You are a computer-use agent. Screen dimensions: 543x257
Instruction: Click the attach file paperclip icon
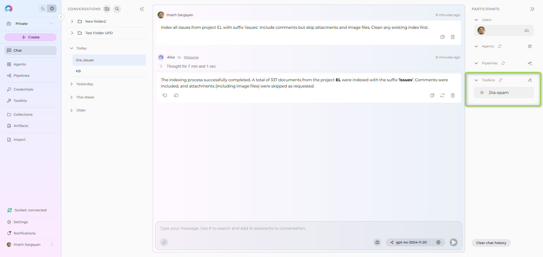(164, 242)
